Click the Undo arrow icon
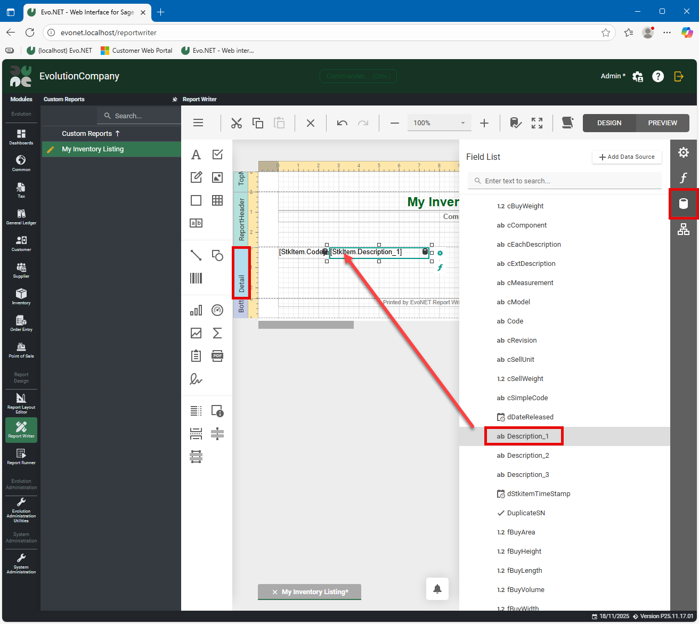 pyautogui.click(x=342, y=123)
